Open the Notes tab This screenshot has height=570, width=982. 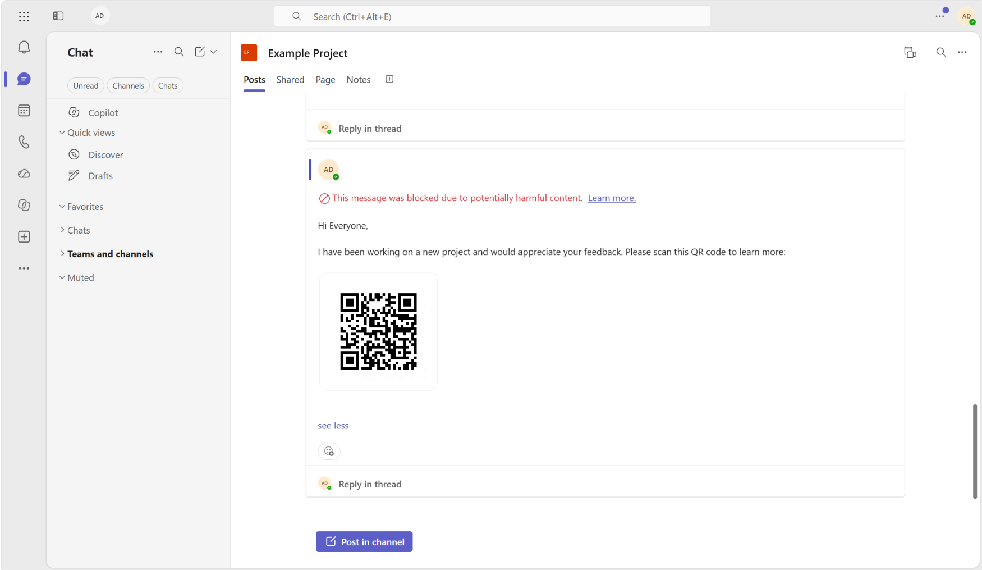point(359,80)
